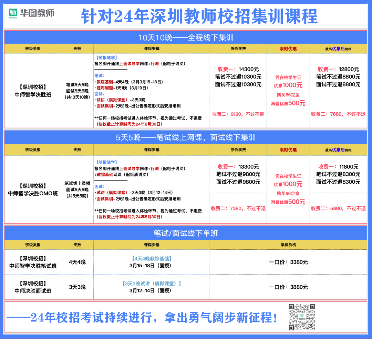Click the days cell "3天3晚"
Screen dimensions: 372x339
77,287
